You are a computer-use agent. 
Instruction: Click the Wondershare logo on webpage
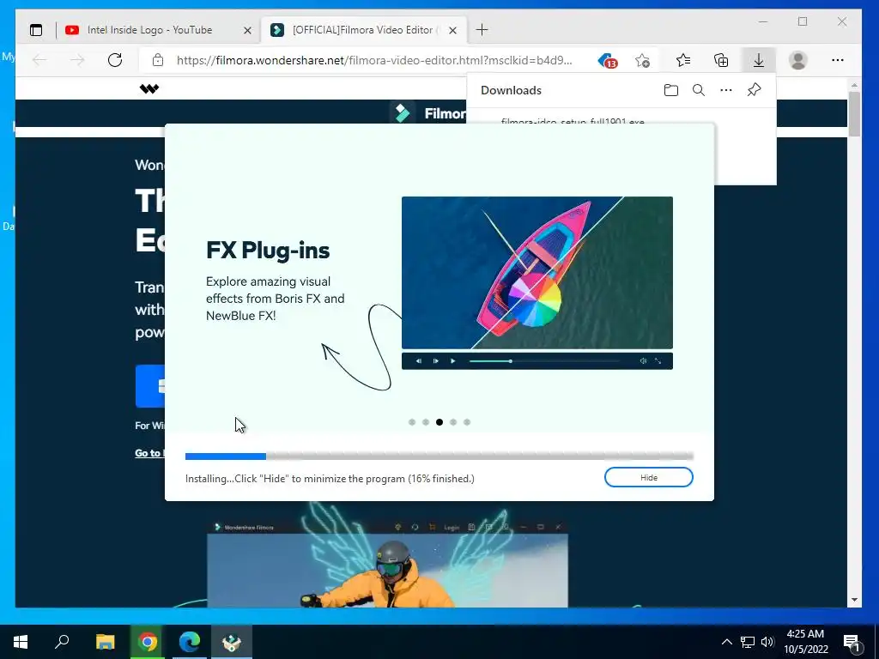point(149,88)
